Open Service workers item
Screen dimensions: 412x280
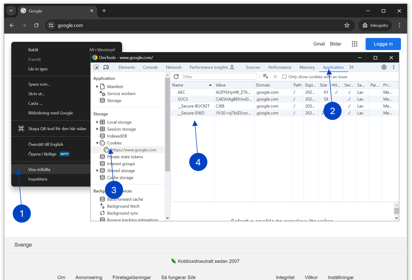[x=121, y=94]
